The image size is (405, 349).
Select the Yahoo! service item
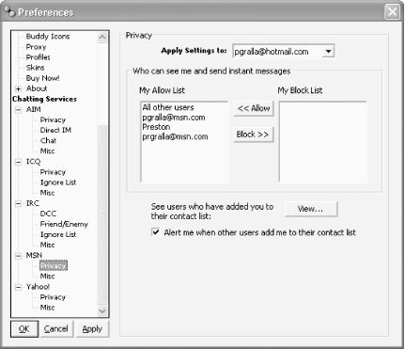pos(38,287)
